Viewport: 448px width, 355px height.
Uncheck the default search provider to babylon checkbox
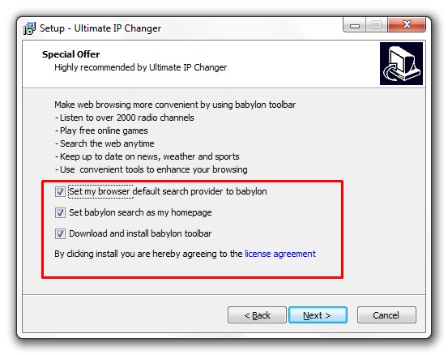point(60,191)
